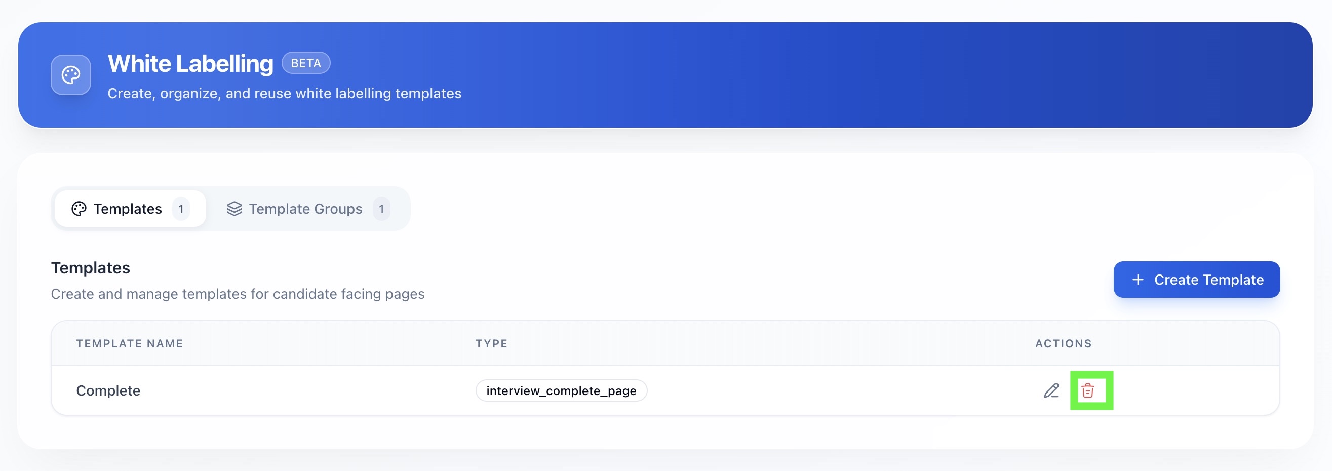Edit the Complete template with pencil icon
The image size is (1332, 471).
[x=1051, y=391]
